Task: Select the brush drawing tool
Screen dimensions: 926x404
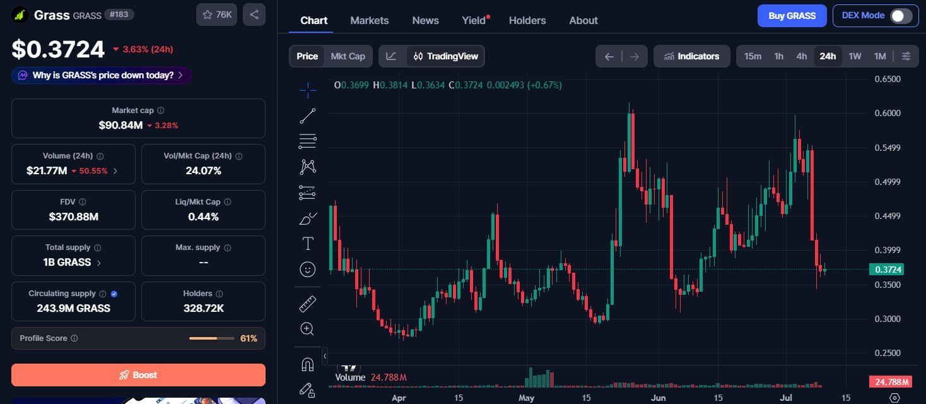Action: [x=308, y=218]
